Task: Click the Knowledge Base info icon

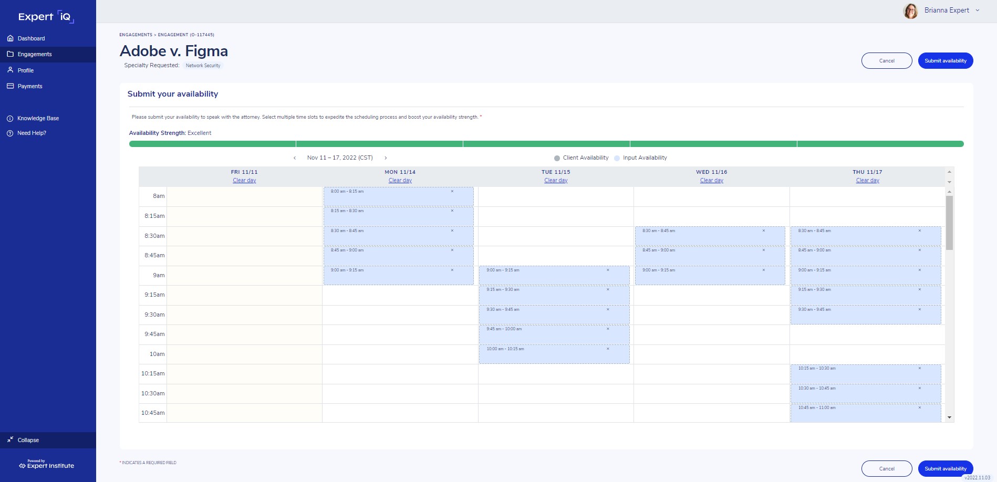Action: pos(10,119)
